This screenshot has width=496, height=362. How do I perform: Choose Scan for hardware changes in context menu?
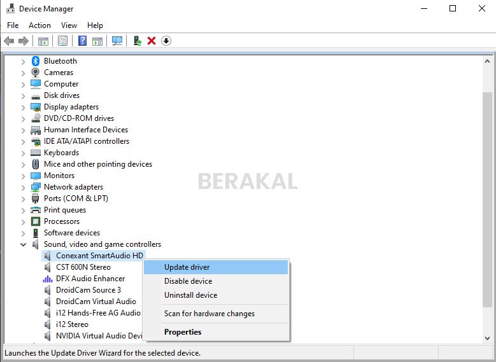(216, 314)
